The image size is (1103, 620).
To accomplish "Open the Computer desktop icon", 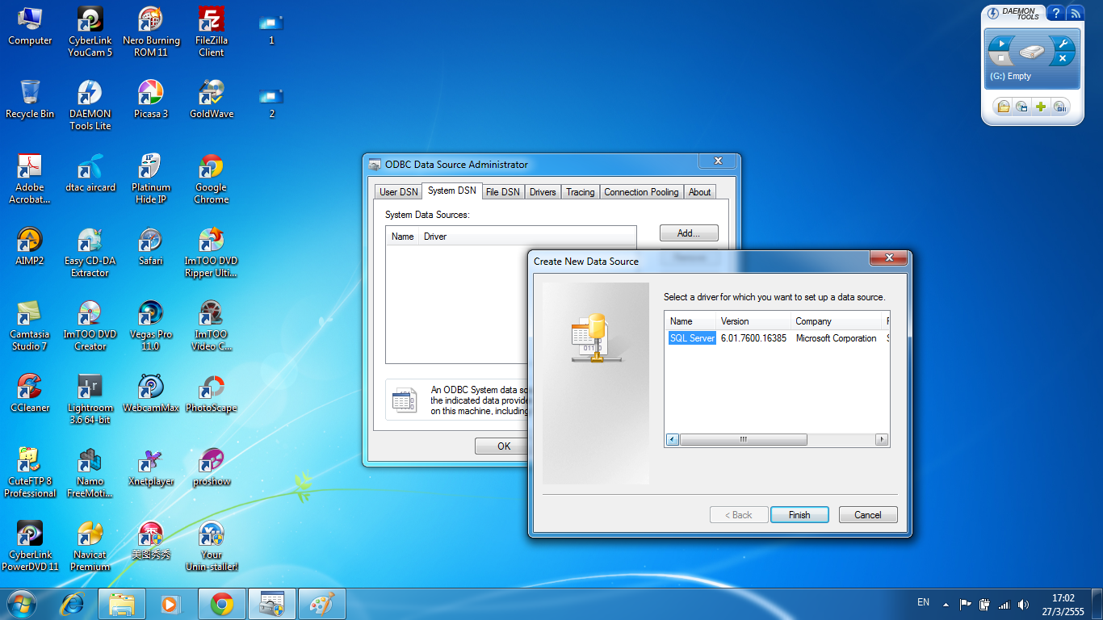I will [x=30, y=26].
